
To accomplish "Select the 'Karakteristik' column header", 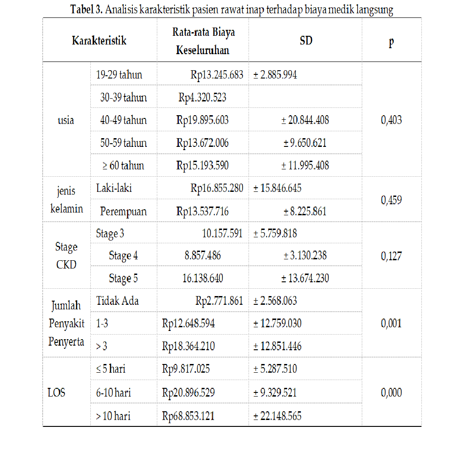I will pyautogui.click(x=99, y=40).
